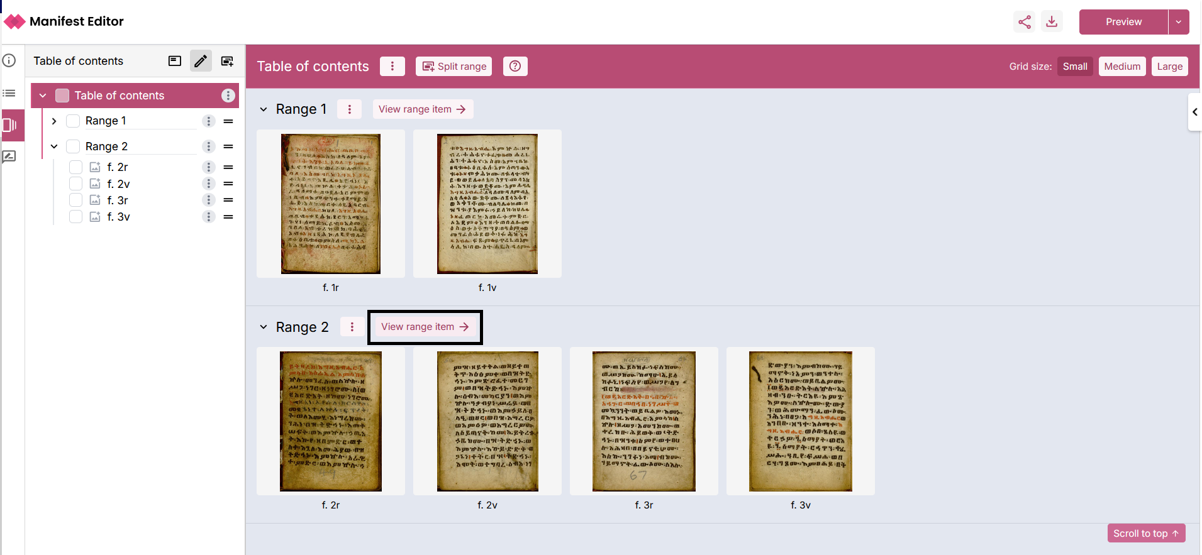Set grid size to Medium

[1121, 67]
